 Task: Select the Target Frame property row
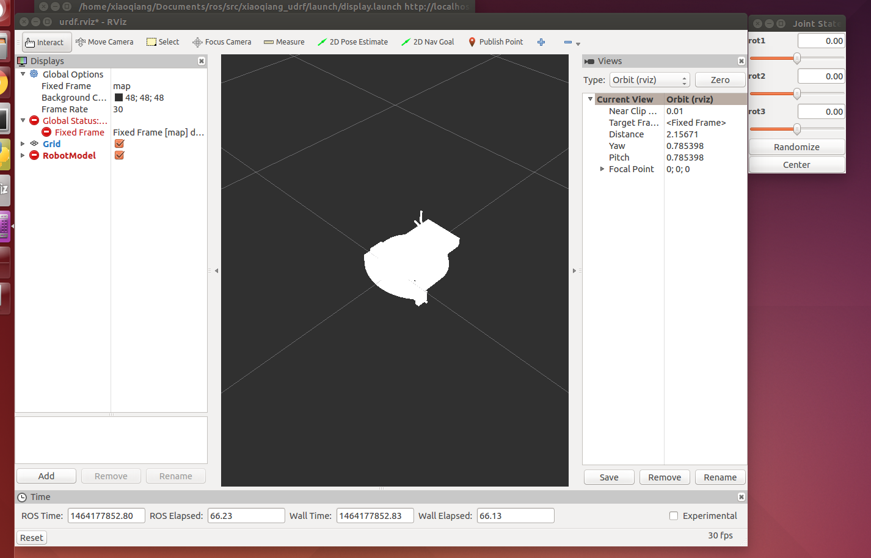pyautogui.click(x=665, y=123)
